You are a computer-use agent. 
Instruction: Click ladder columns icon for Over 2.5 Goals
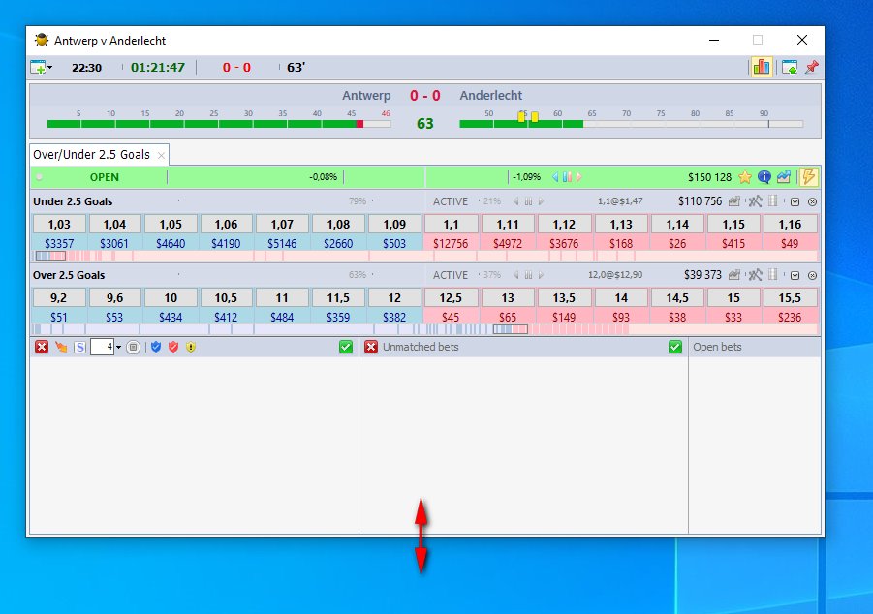coord(773,274)
